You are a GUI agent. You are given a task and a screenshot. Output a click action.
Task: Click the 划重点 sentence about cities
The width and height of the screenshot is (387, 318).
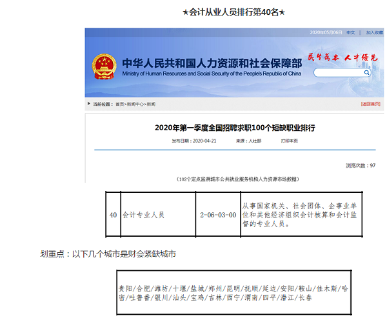[108, 253]
